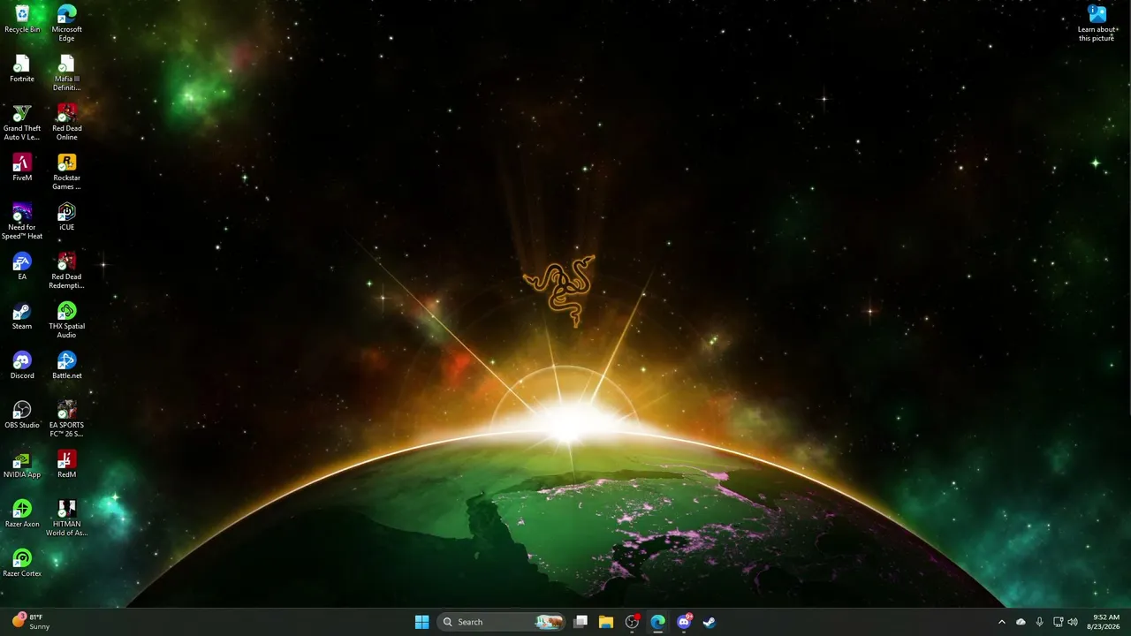Select the Fortnite desktop shortcut
Screen dimensions: 1131x636
[22, 69]
